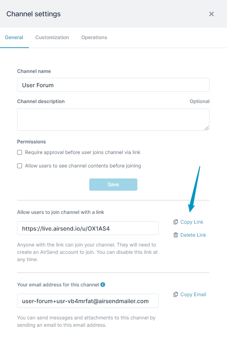Close the Channel settings dialog
Image resolution: width=227 pixels, height=352 pixels.
tap(211, 14)
